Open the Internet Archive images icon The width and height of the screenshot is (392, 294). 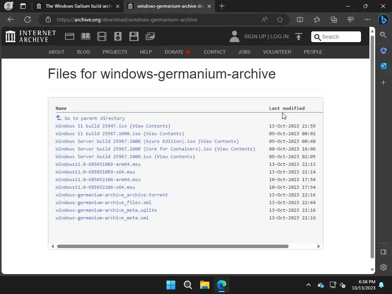click(150, 36)
